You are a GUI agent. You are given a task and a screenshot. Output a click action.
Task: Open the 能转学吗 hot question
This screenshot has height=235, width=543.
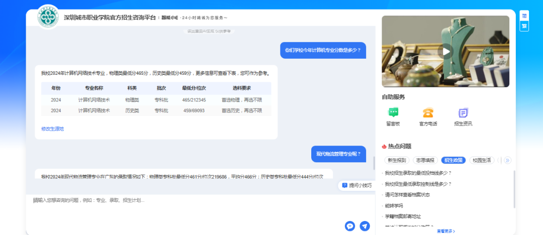point(394,206)
